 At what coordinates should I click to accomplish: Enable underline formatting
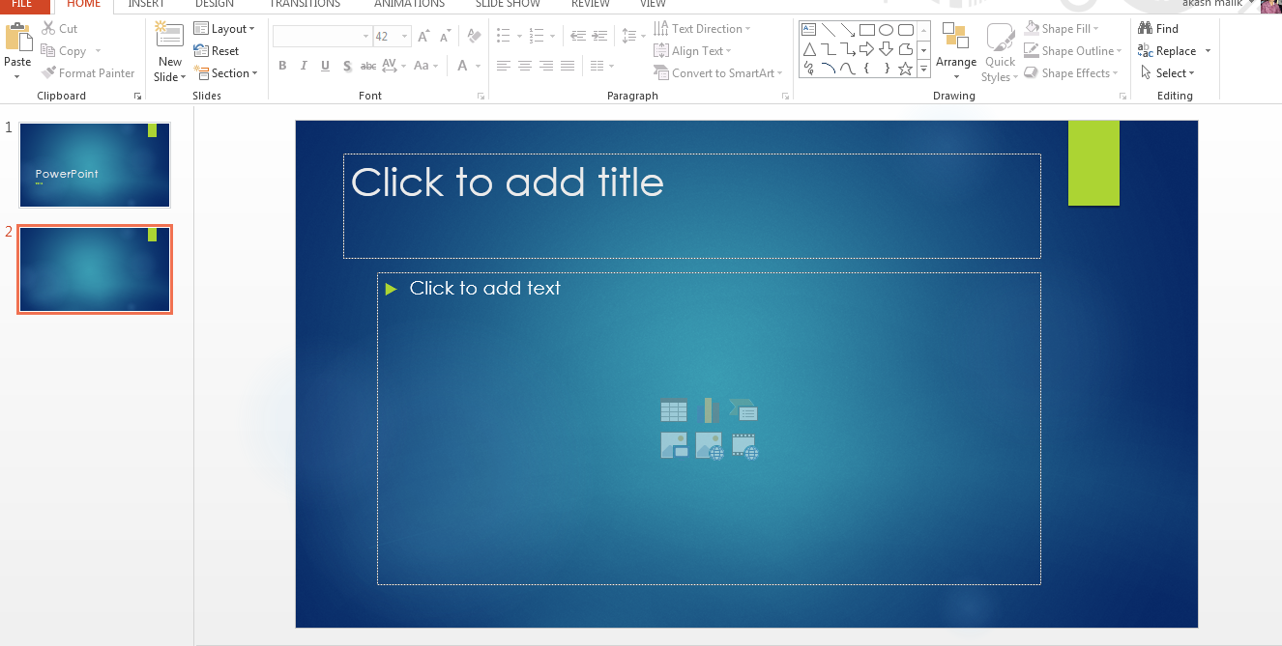point(324,65)
